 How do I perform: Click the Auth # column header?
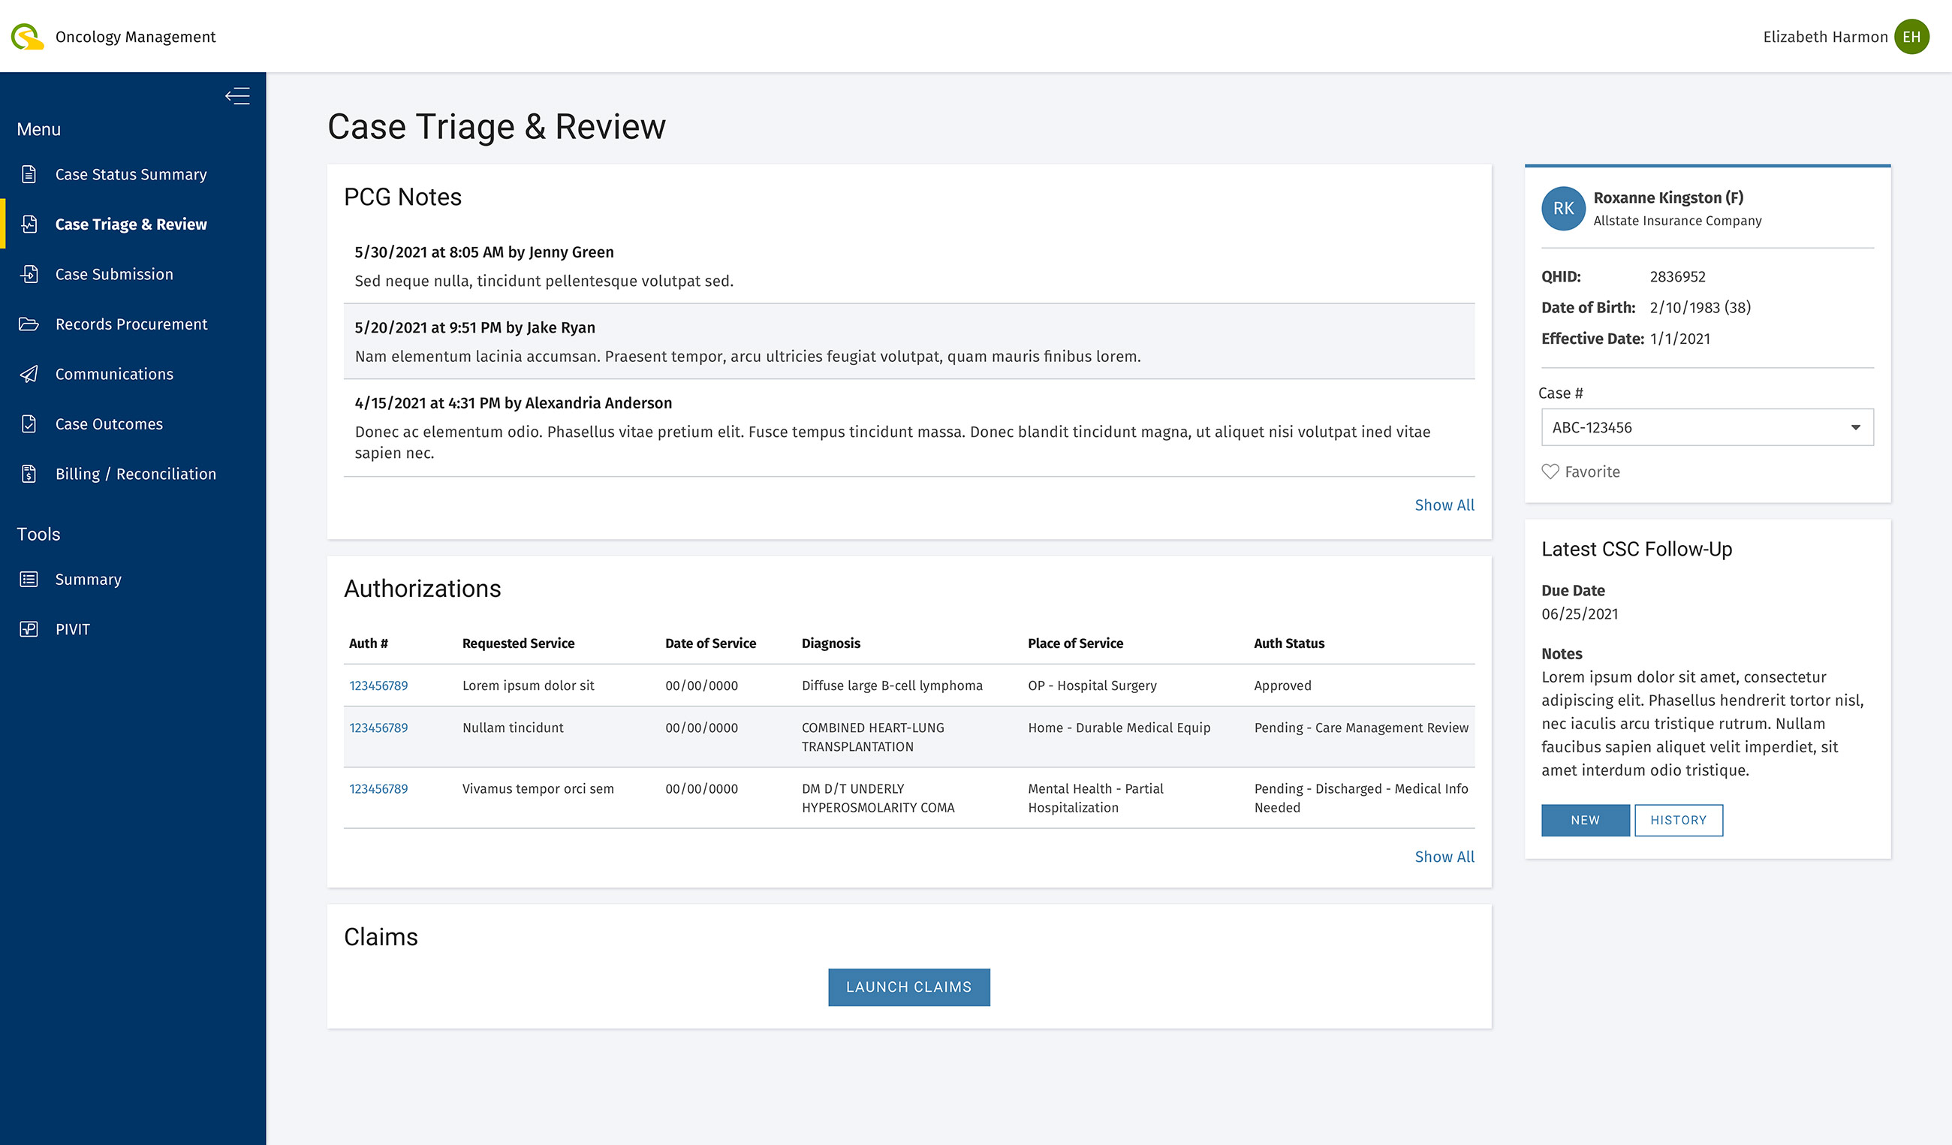point(368,643)
